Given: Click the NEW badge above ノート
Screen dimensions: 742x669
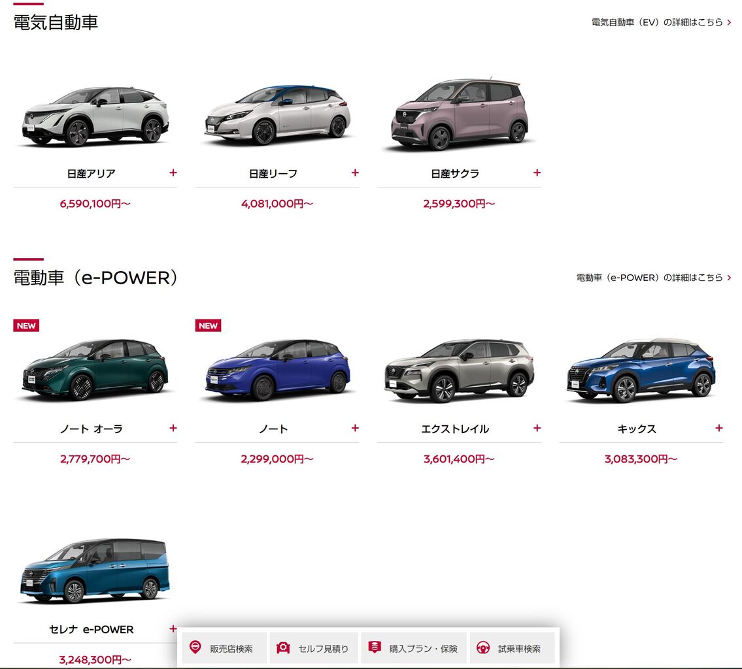Looking at the screenshot, I should (x=208, y=325).
